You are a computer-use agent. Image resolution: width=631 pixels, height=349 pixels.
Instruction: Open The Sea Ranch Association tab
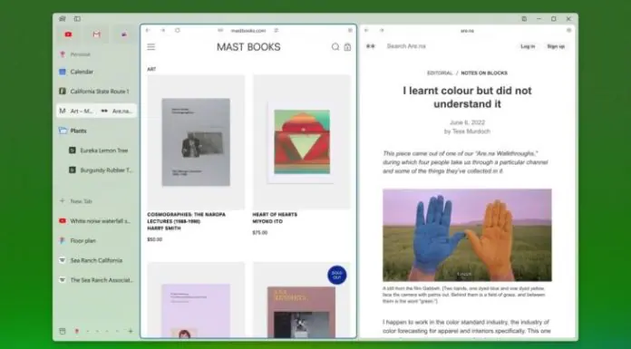pos(96,280)
